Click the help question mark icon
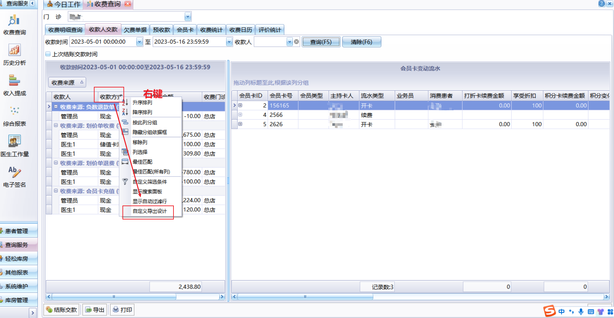This screenshot has height=318, width=614. [602, 4]
